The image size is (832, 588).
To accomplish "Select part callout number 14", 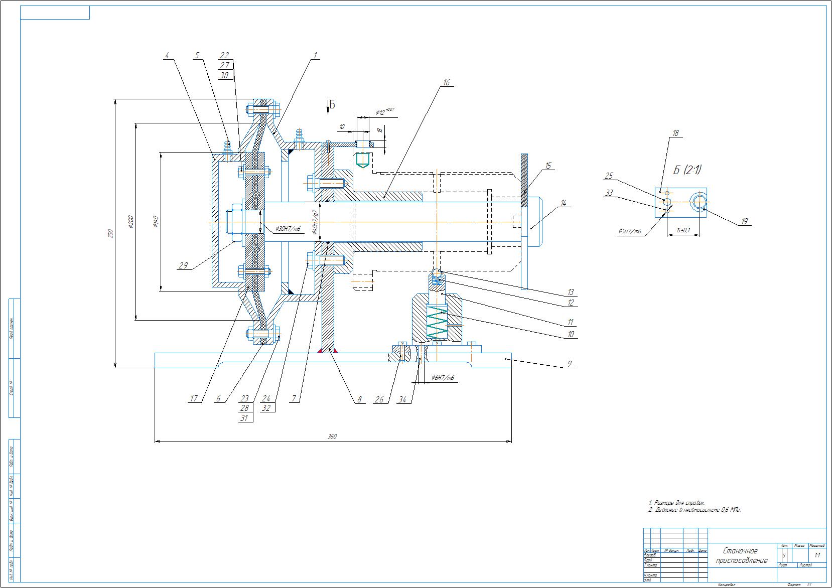I will click(x=563, y=203).
